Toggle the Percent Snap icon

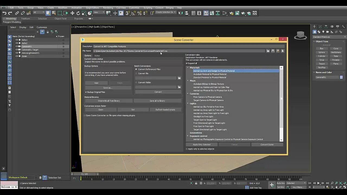coord(139,13)
